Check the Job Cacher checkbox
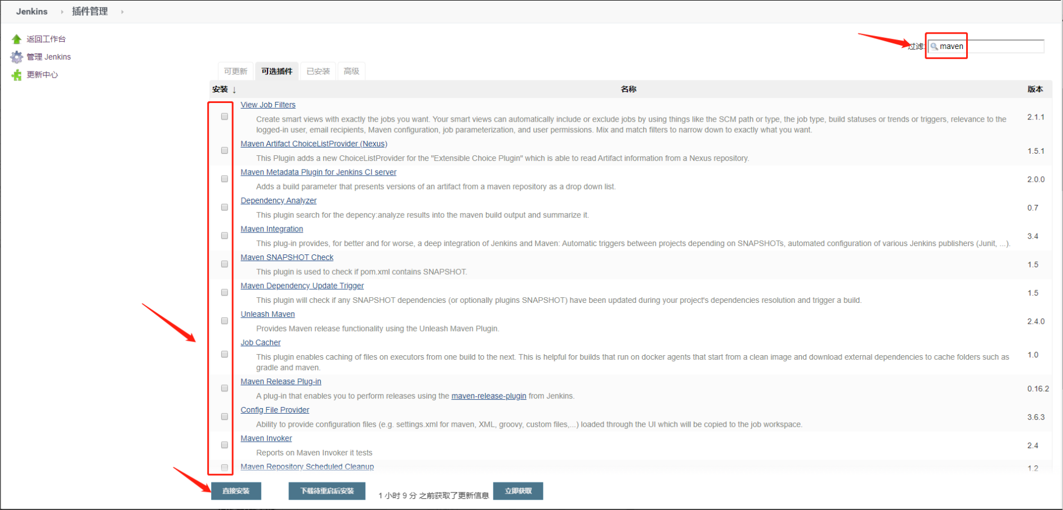The height and width of the screenshot is (510, 1063). (x=225, y=354)
